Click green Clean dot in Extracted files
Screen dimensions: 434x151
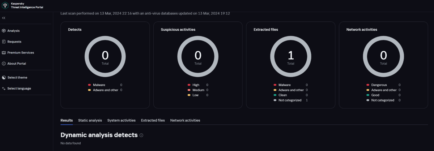coord(275,95)
